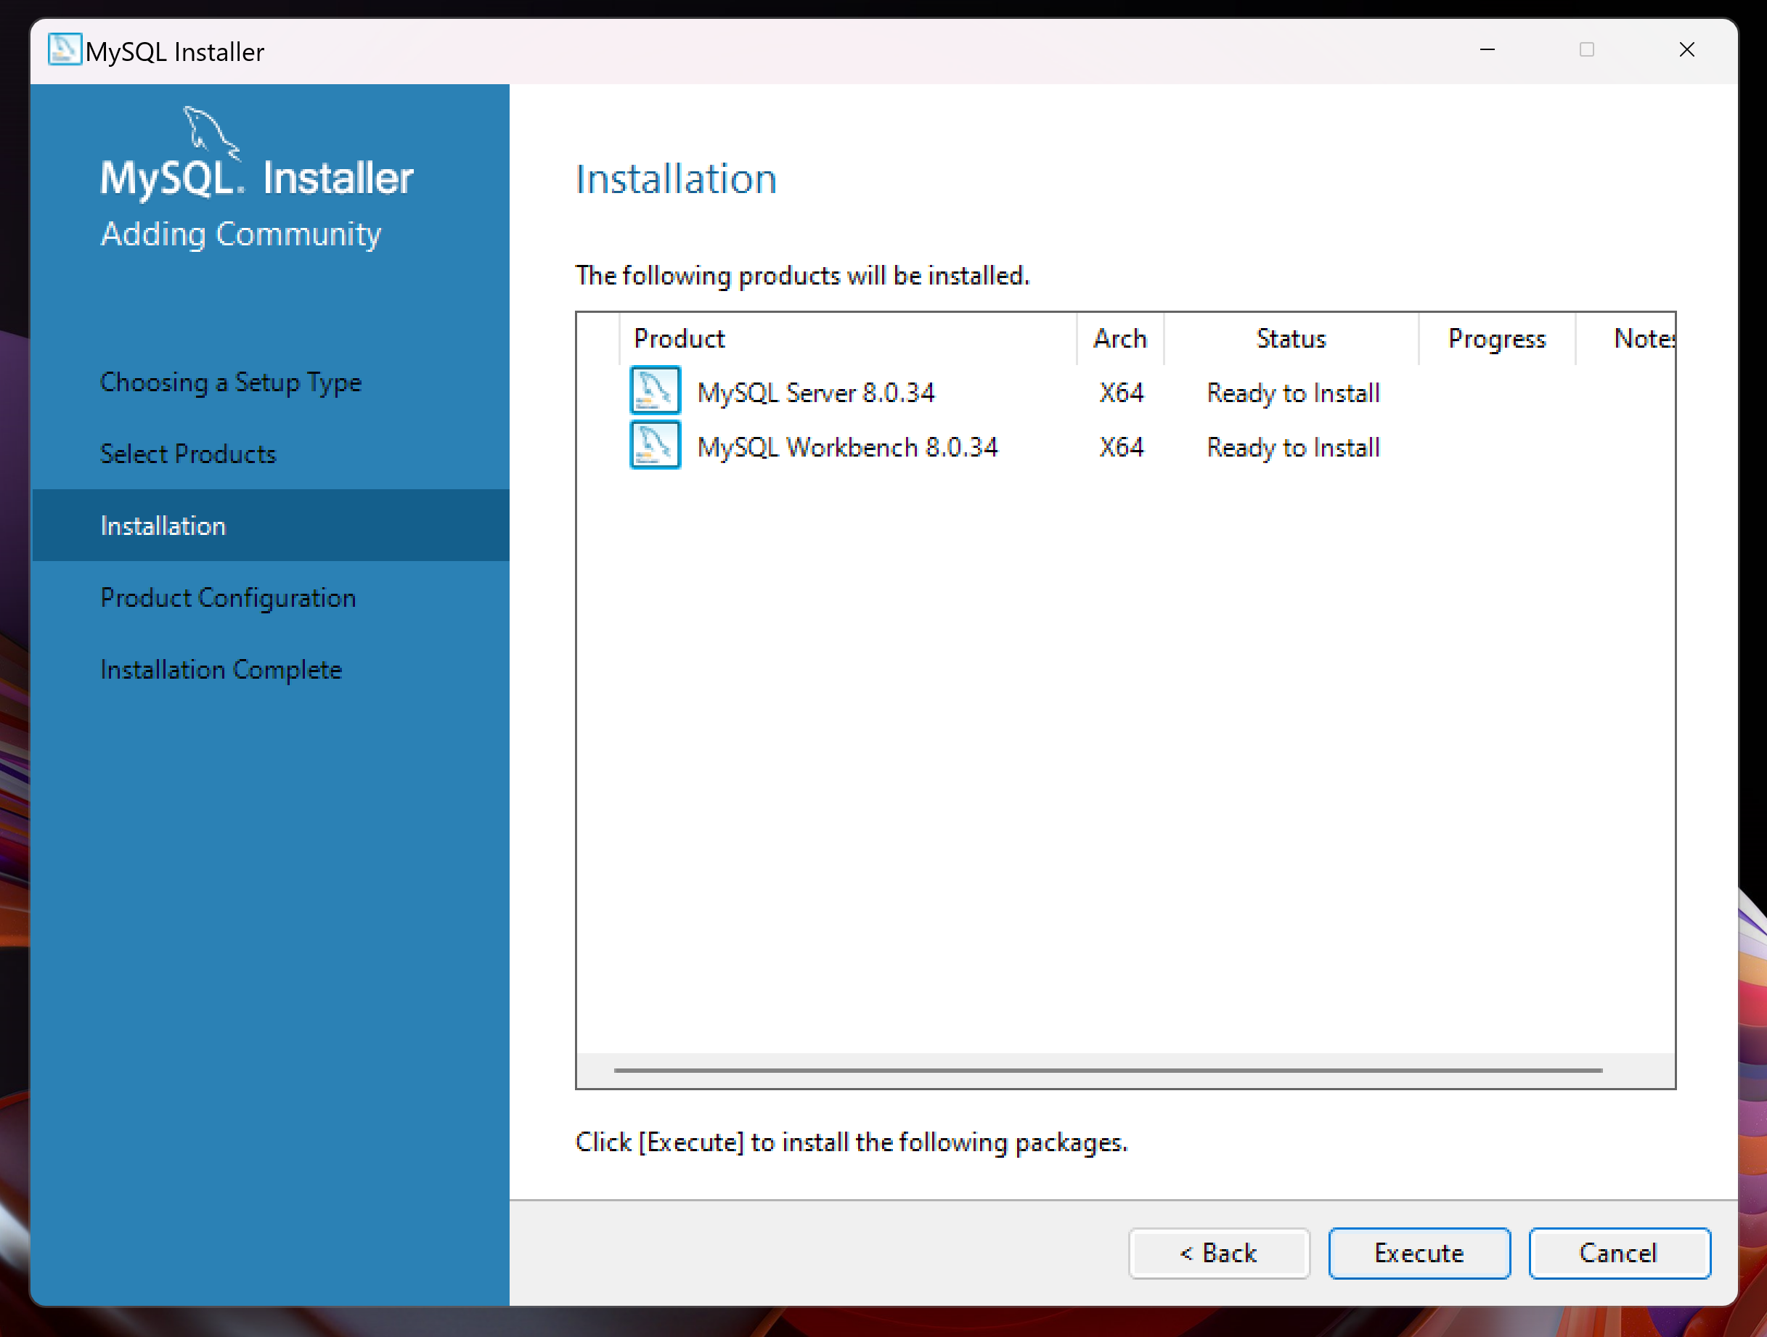Click the MySQL Workbench 8.0.34 product icon
Screen dimensions: 1767x1337
click(x=654, y=446)
